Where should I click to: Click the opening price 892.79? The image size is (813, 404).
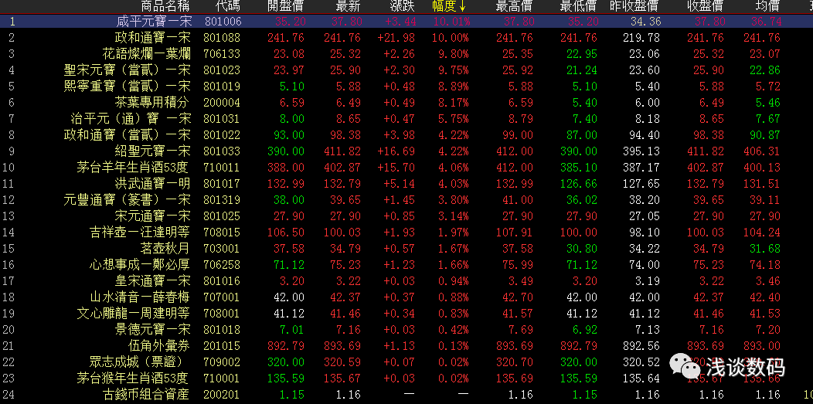pyautogui.click(x=286, y=345)
